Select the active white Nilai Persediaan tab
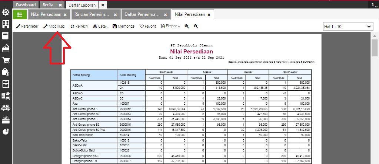 [190, 14]
